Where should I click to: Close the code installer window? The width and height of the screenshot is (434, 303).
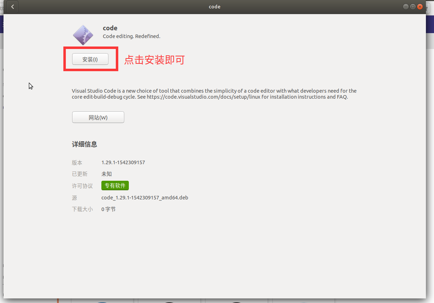(x=420, y=7)
